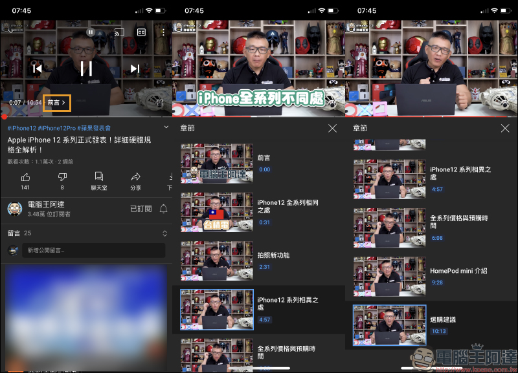The height and width of the screenshot is (373, 518).
Task: Jump to 4:57 in right panel
Action: (x=437, y=189)
